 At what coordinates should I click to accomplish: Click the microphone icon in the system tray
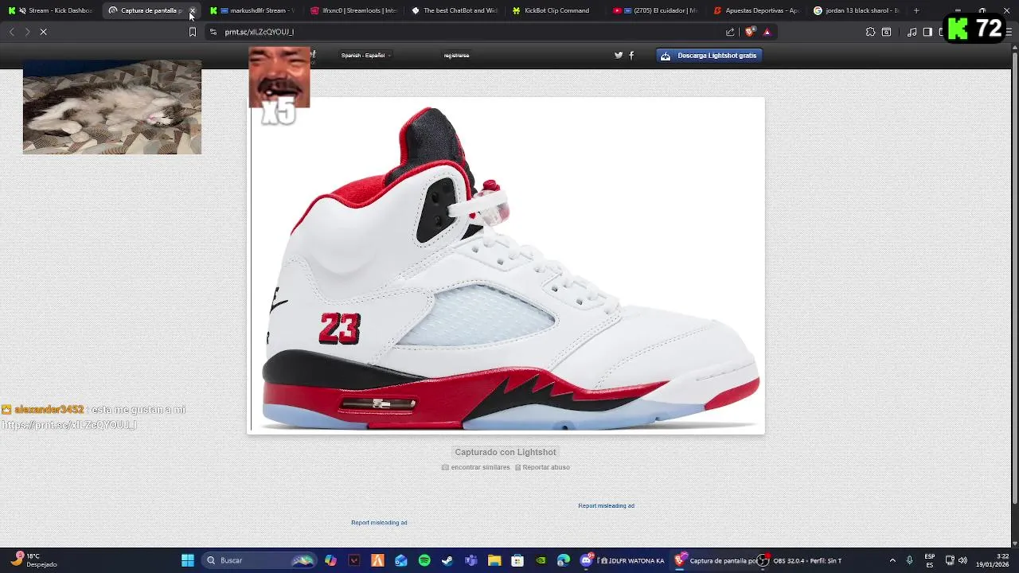click(x=909, y=560)
